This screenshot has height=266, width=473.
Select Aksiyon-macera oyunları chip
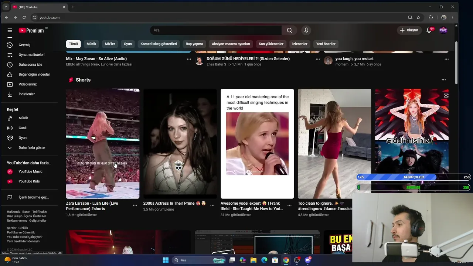(x=231, y=44)
